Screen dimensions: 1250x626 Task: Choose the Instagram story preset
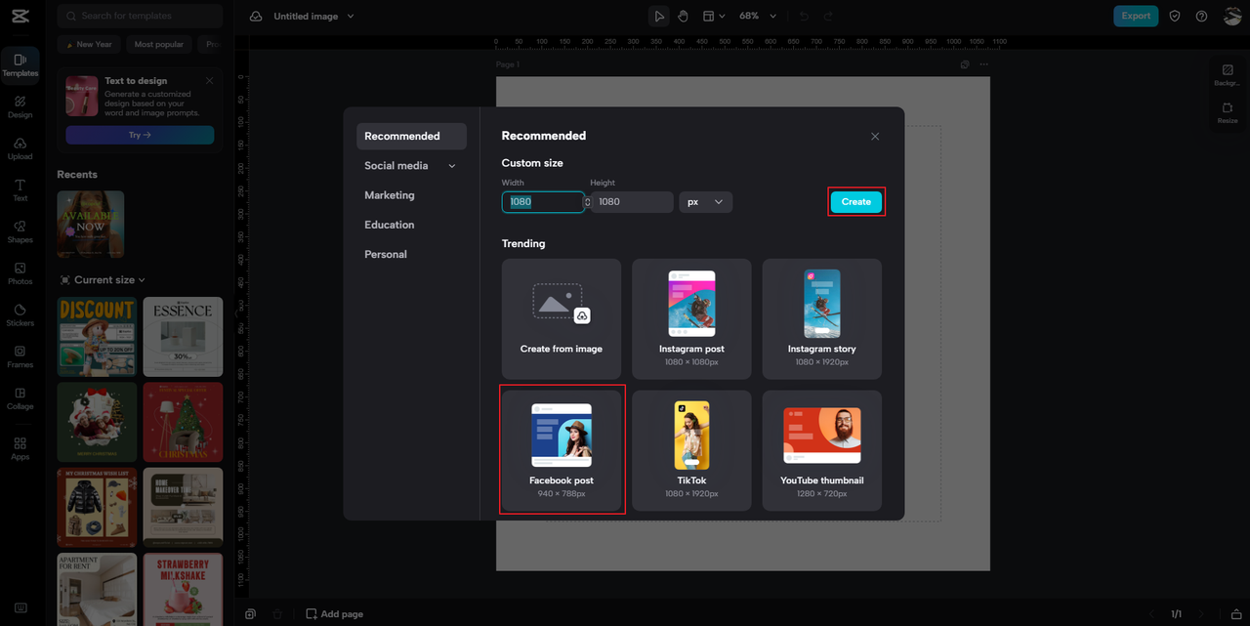(x=822, y=319)
